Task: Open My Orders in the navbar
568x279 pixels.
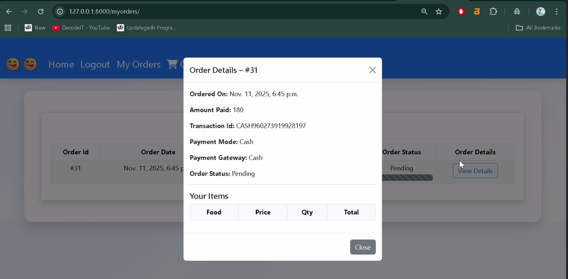Action: (139, 64)
